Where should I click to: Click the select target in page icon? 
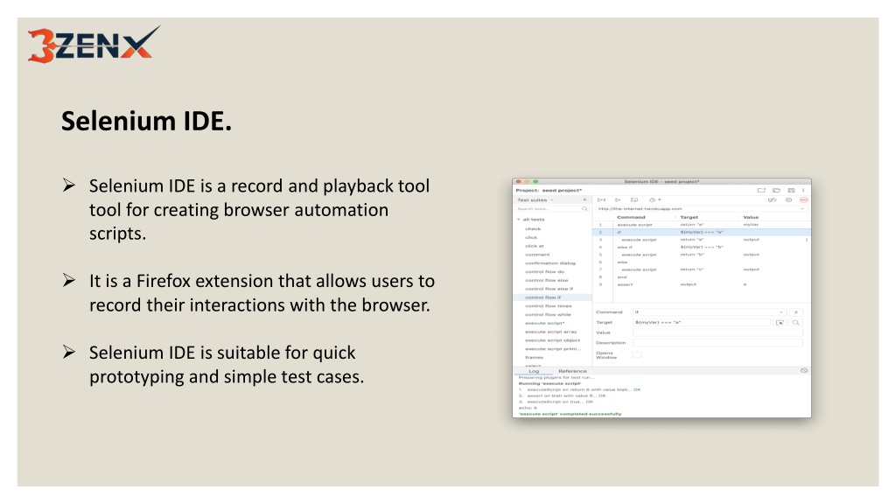click(780, 323)
